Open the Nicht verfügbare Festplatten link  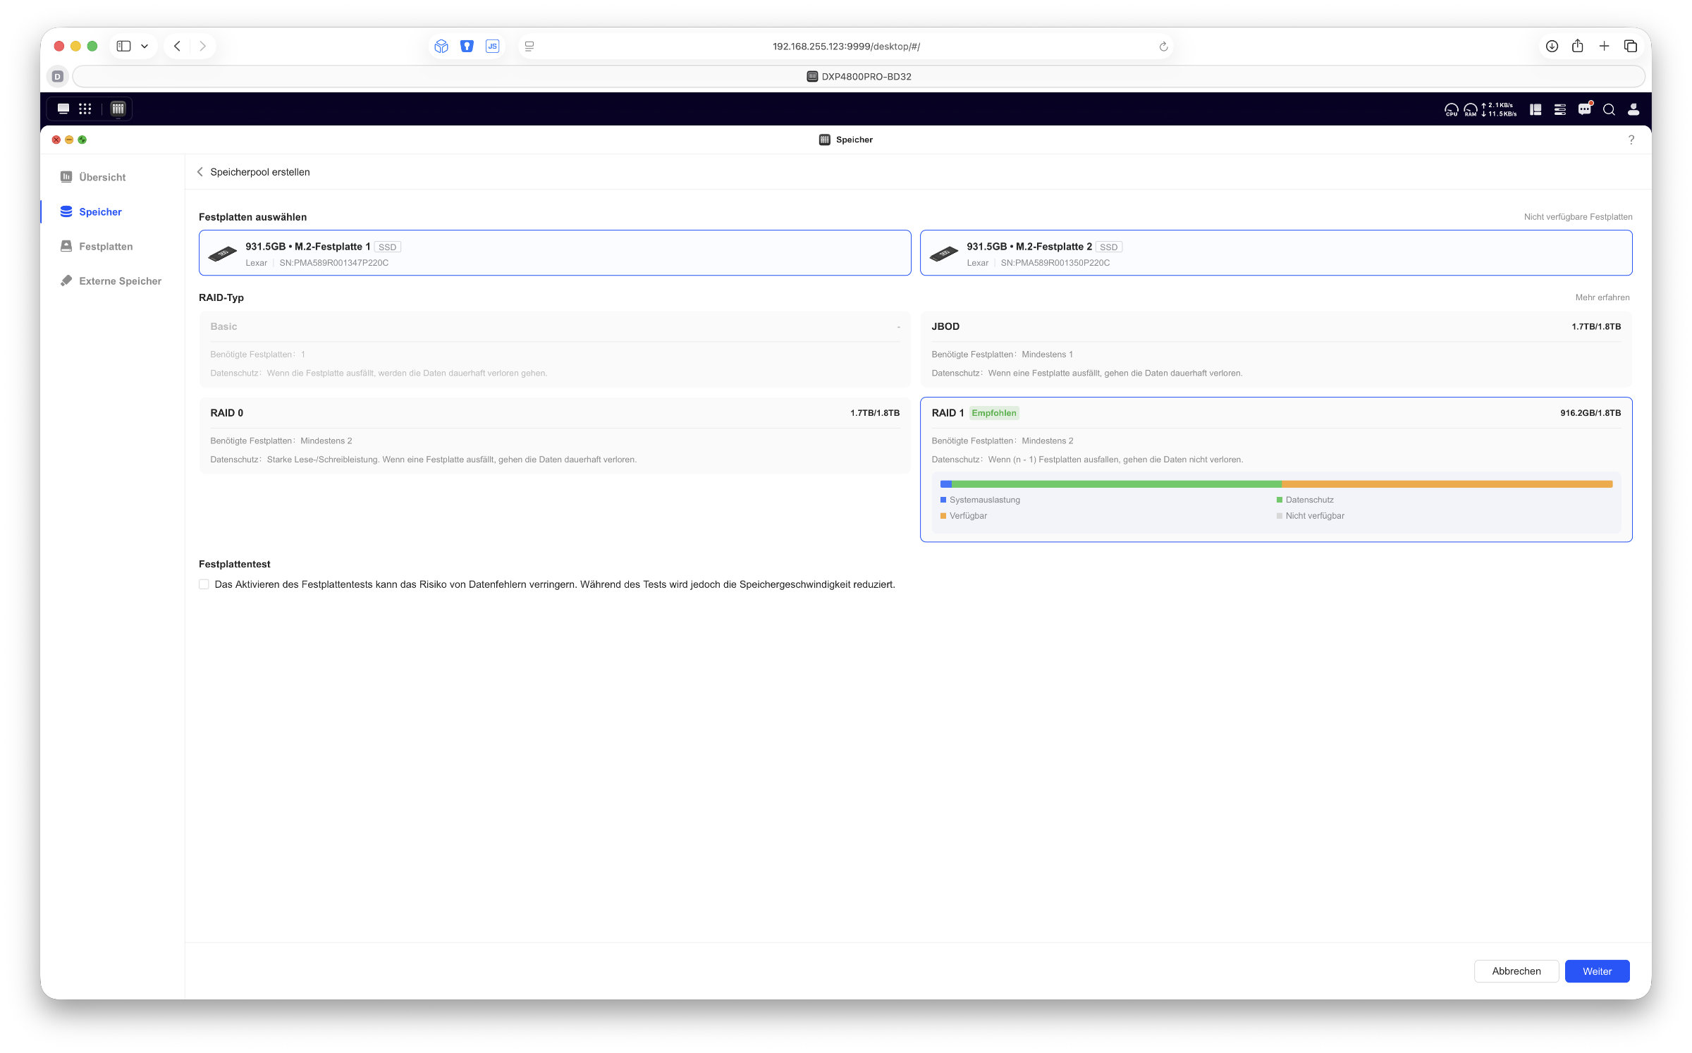pyautogui.click(x=1578, y=217)
